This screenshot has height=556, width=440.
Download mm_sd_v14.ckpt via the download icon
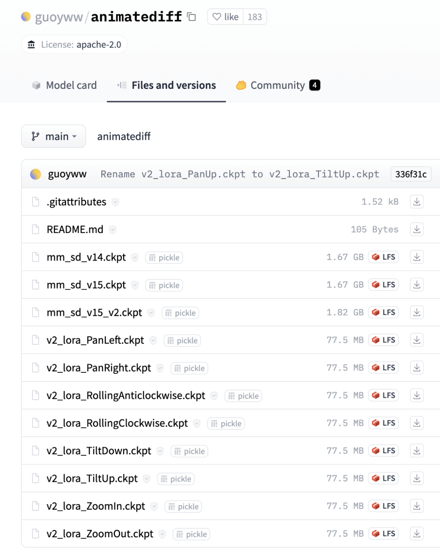[x=417, y=257]
